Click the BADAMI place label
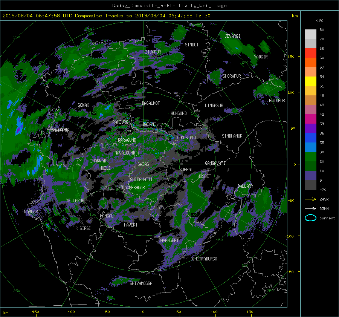Image resolution: width=339 pixels, height=317 pixels. pos(149,124)
